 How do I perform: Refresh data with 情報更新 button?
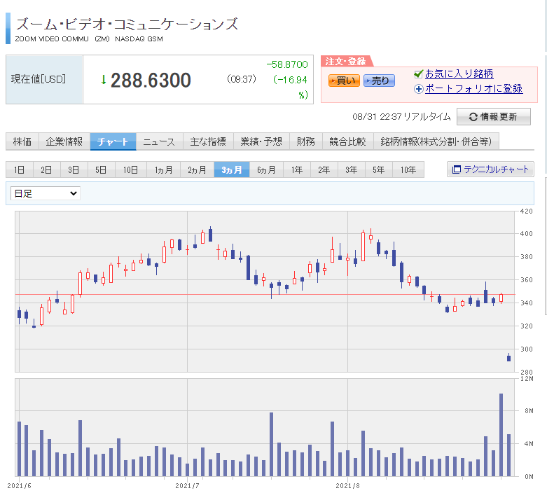coord(494,116)
